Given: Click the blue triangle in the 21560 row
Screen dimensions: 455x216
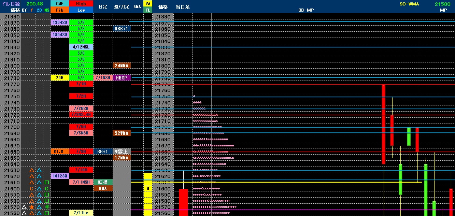Looking at the screenshot, I should tap(39, 213).
